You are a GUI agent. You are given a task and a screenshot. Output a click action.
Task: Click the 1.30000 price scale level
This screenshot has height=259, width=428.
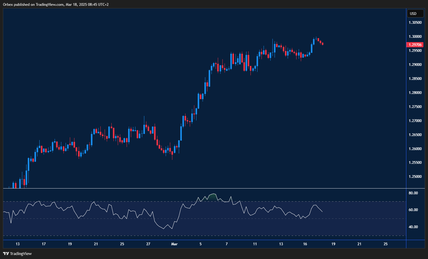pyautogui.click(x=415, y=37)
